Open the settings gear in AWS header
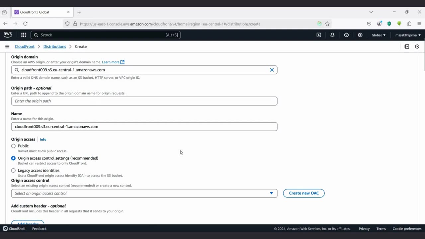 click(x=360, y=35)
